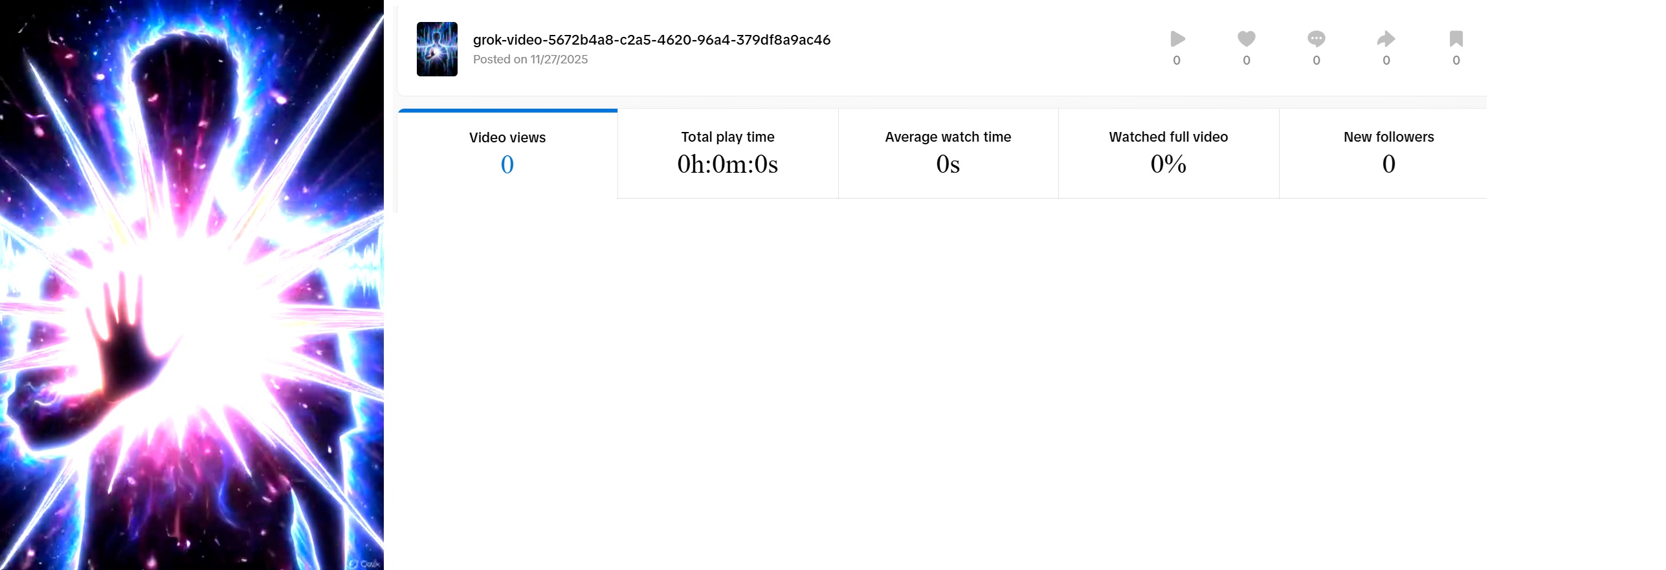Select the Average watch time tab
The width and height of the screenshot is (1666, 570).
pyautogui.click(x=948, y=154)
